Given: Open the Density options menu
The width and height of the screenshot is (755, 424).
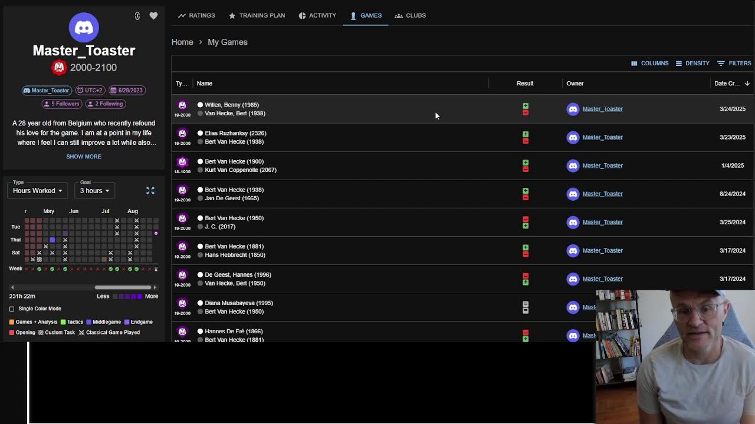Looking at the screenshot, I should pos(692,63).
